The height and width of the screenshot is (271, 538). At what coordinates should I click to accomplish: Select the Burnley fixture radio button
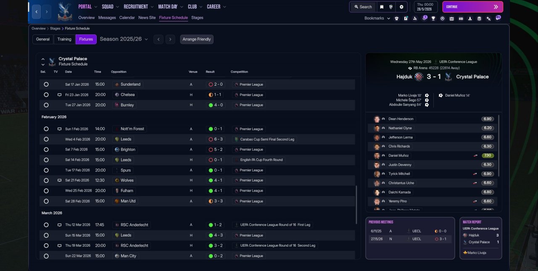click(x=46, y=105)
